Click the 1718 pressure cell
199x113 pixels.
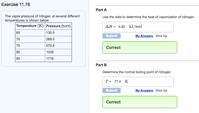tap(58, 59)
